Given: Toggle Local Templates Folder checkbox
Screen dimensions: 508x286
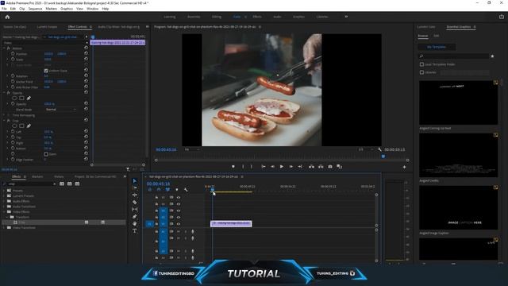Looking at the screenshot, I should 421,64.
